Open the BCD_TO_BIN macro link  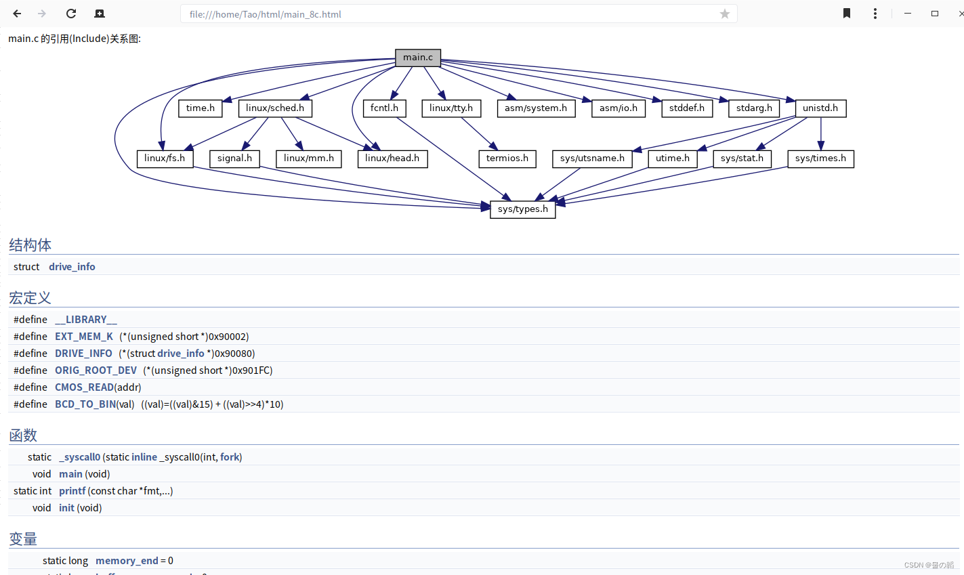click(85, 404)
